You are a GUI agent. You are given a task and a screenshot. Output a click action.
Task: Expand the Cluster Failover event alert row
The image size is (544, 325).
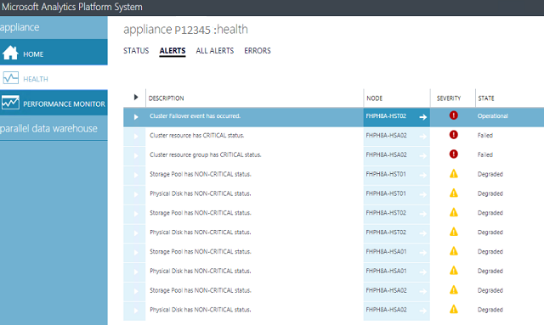click(136, 117)
